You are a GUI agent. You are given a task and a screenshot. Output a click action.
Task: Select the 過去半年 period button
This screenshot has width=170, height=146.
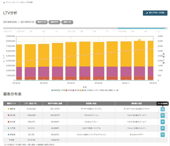click(54, 22)
